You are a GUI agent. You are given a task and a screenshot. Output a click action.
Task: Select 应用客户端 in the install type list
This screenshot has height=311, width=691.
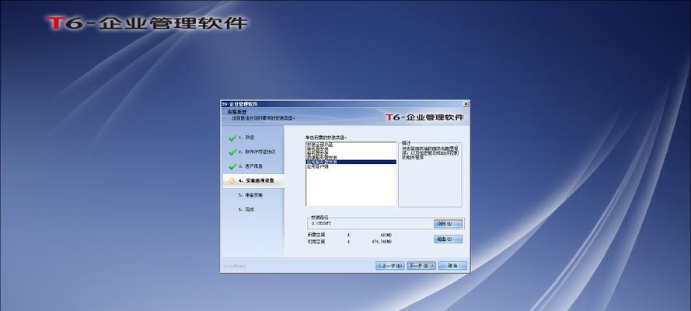tap(318, 167)
